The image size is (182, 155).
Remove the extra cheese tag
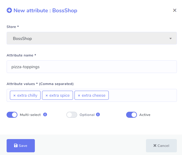coord(79,96)
